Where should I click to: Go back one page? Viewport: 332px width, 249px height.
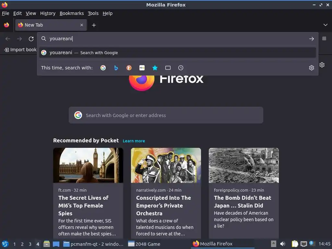(x=8, y=39)
